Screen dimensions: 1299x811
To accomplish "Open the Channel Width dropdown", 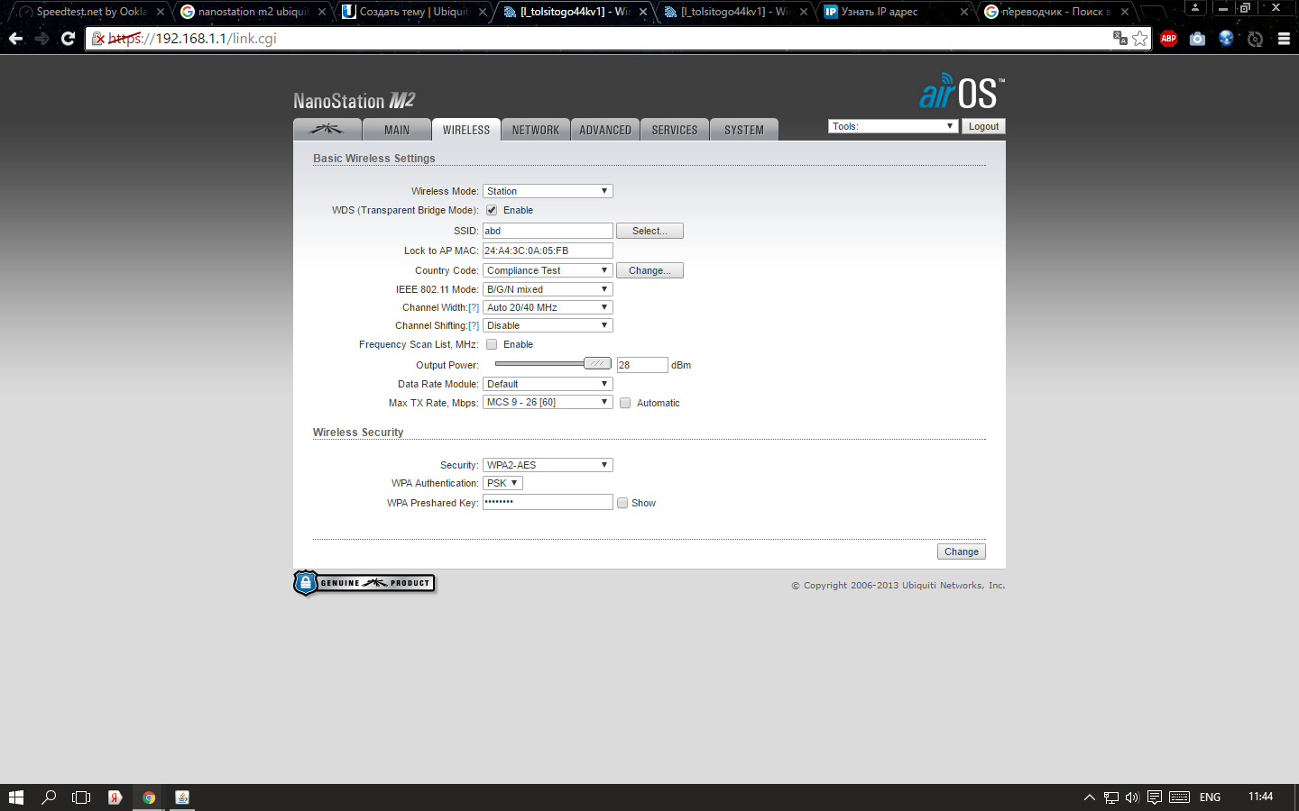I will pyautogui.click(x=548, y=307).
